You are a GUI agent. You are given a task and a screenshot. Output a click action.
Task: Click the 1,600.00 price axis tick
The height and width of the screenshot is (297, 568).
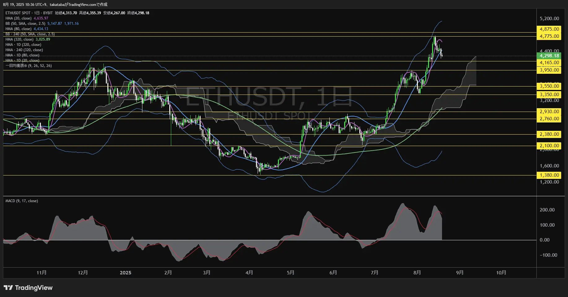click(549, 166)
